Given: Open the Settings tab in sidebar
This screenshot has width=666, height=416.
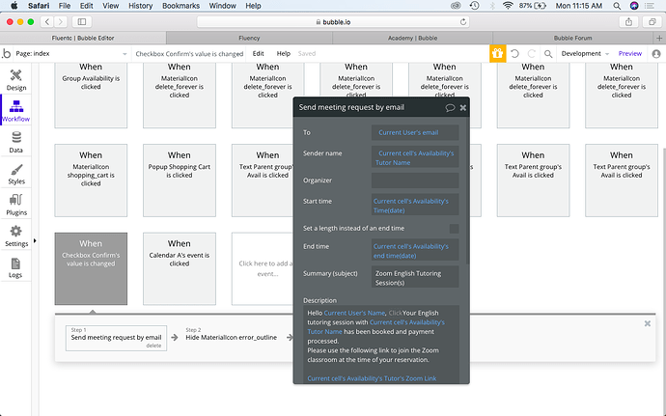Looking at the screenshot, I should click(15, 236).
